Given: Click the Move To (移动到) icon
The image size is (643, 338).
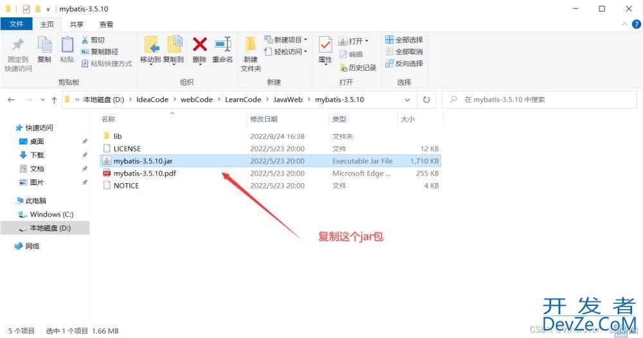Looking at the screenshot, I should pos(151,45).
